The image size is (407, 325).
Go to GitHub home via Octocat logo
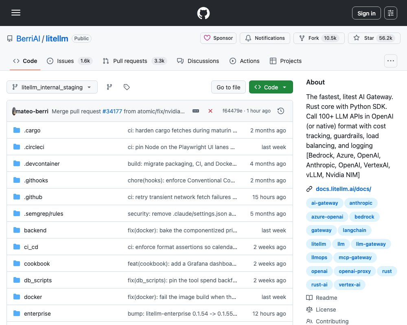(203, 13)
